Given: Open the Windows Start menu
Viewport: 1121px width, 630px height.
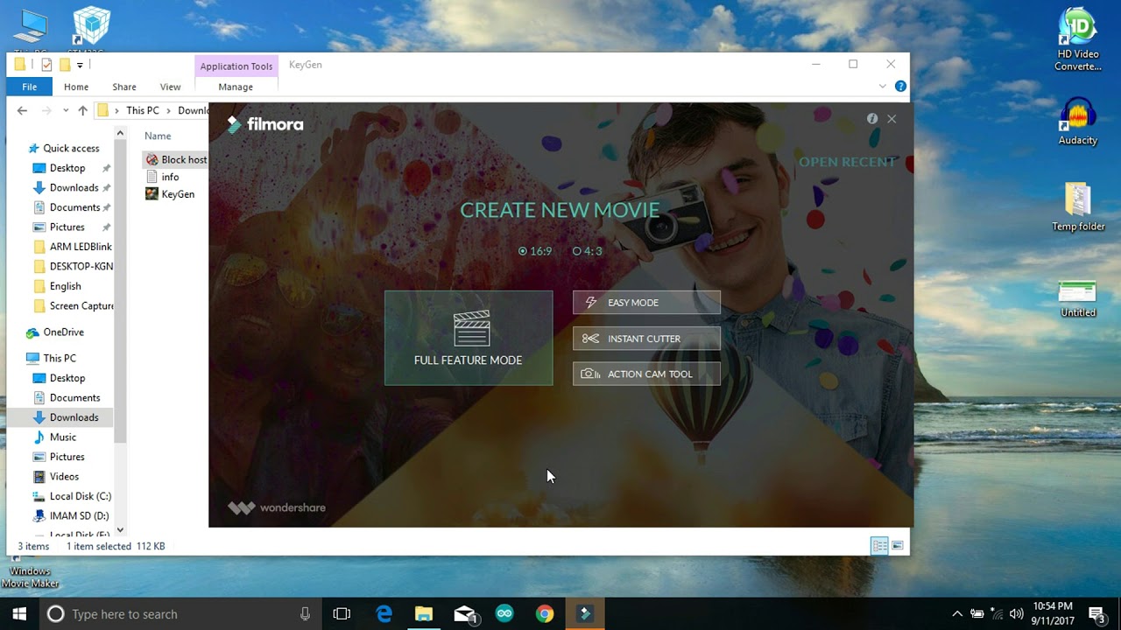Looking at the screenshot, I should [19, 614].
